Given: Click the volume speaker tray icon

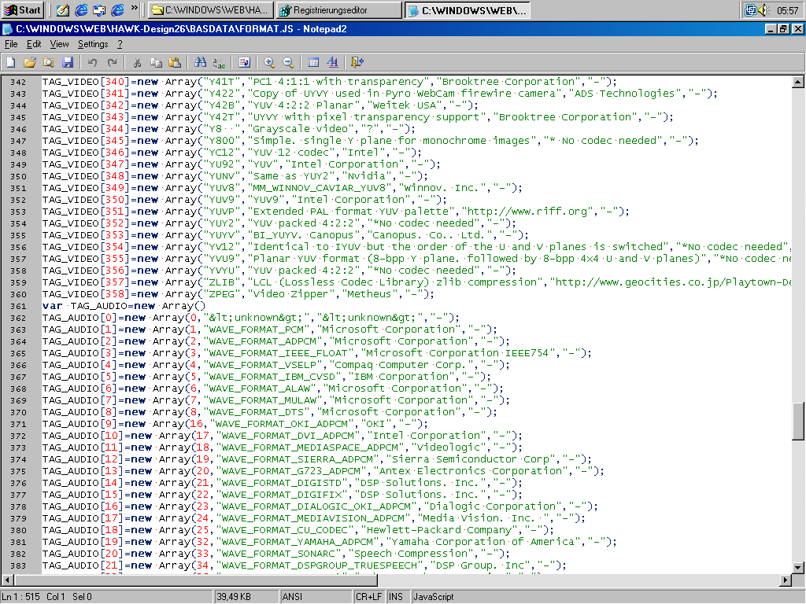Looking at the screenshot, I should (763, 9).
